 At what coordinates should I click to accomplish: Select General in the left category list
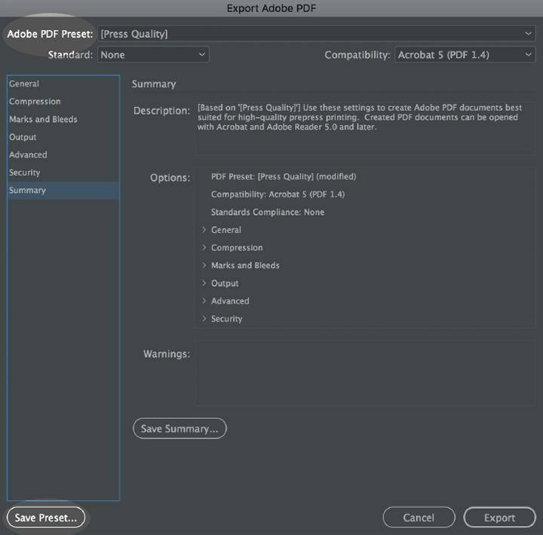[x=24, y=84]
